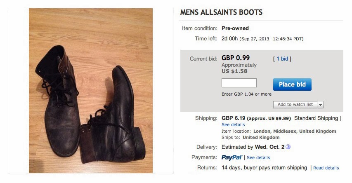Viewport: 352px width, 183px height.
Task: Click the boots product photo
Action: coord(91,91)
